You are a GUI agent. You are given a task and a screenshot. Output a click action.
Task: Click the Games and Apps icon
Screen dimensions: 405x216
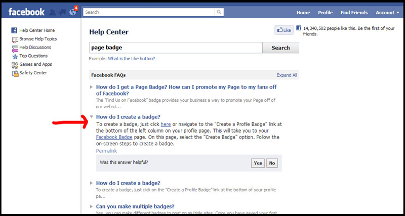point(15,65)
